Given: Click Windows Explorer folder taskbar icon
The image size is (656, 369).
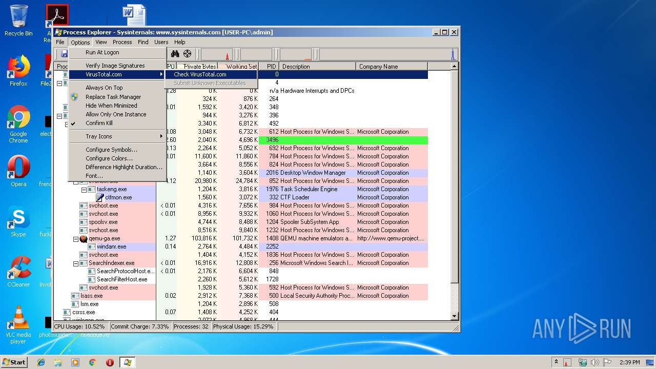Looking at the screenshot, I should coord(58,362).
